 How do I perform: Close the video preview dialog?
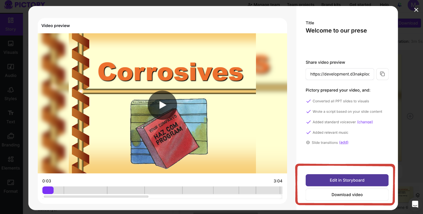click(x=416, y=10)
